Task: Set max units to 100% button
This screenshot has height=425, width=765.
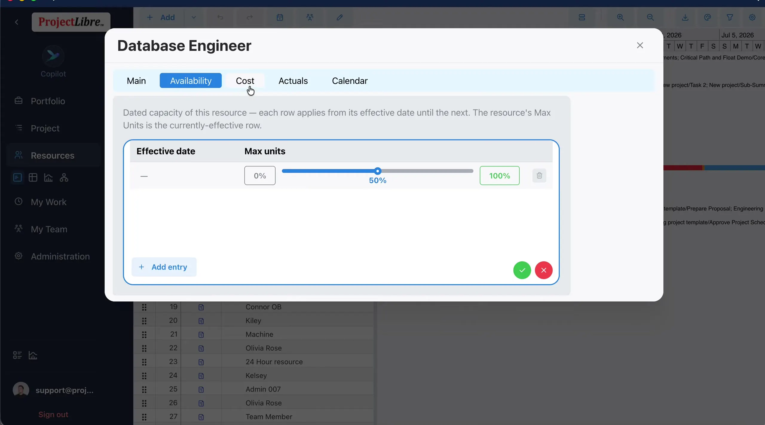Action: (500, 175)
